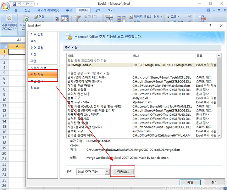Viewport: 227px width, 190px height.
Task: Click the Redo icon in quick access toolbar
Action: click(28, 4)
